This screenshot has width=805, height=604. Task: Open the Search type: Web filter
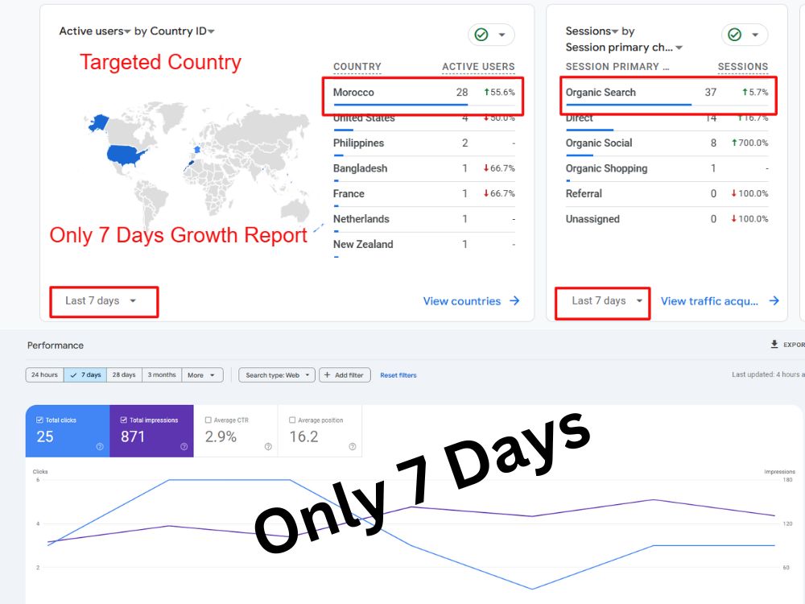click(x=277, y=375)
